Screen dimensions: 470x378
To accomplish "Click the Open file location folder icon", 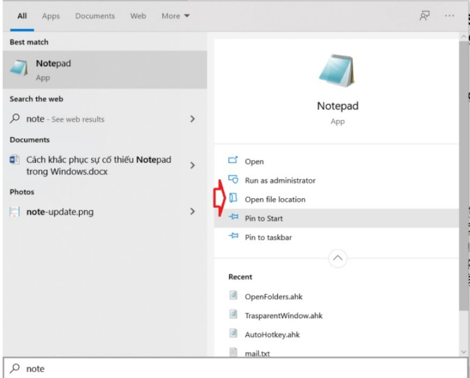I will tap(233, 197).
